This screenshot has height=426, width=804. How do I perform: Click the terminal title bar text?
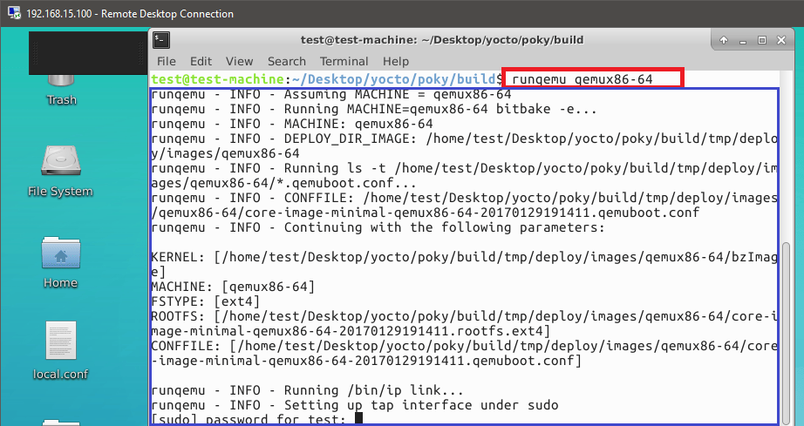441,40
